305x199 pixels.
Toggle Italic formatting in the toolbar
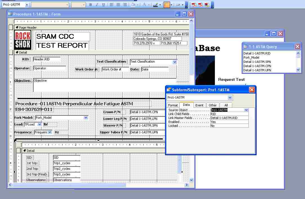coord(97,5)
